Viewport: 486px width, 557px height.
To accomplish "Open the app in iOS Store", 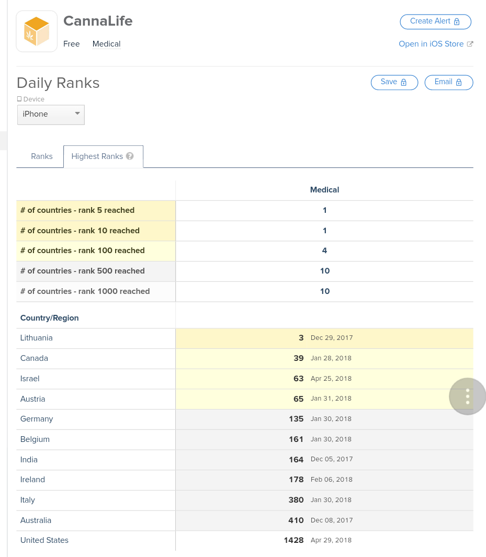I will [x=431, y=44].
